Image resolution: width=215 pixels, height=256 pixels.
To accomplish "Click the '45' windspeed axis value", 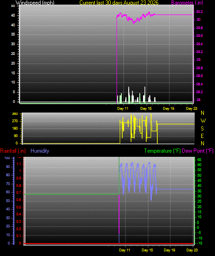I will 13,16.
